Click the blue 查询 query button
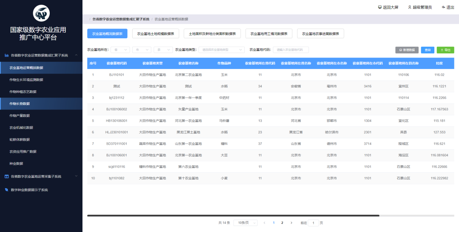Viewport: 459px width, 232px height. (x=428, y=50)
